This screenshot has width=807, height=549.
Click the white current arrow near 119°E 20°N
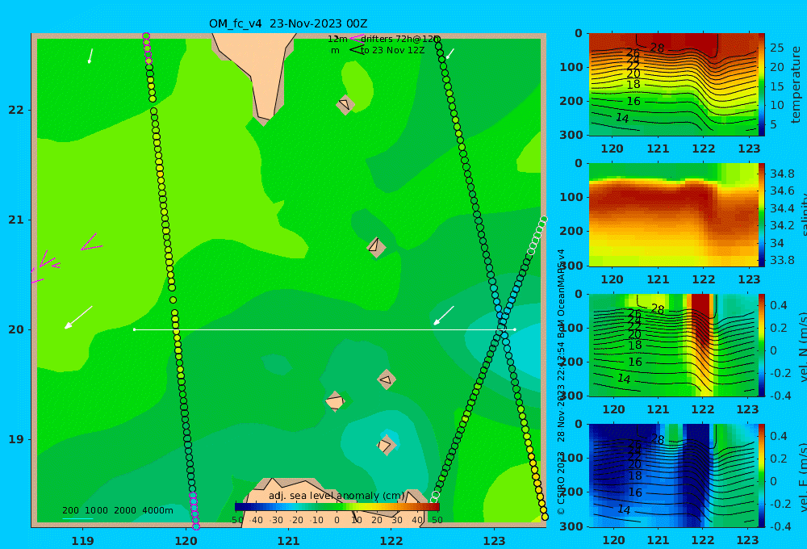[x=78, y=317]
